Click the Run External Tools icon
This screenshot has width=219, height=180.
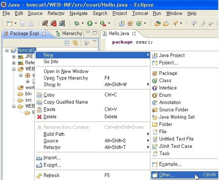click(103, 23)
